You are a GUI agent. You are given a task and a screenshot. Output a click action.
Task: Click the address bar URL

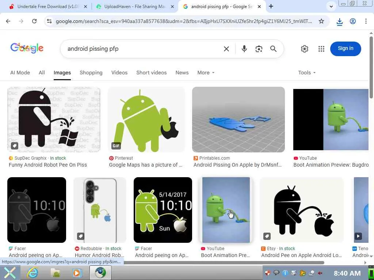184,21
